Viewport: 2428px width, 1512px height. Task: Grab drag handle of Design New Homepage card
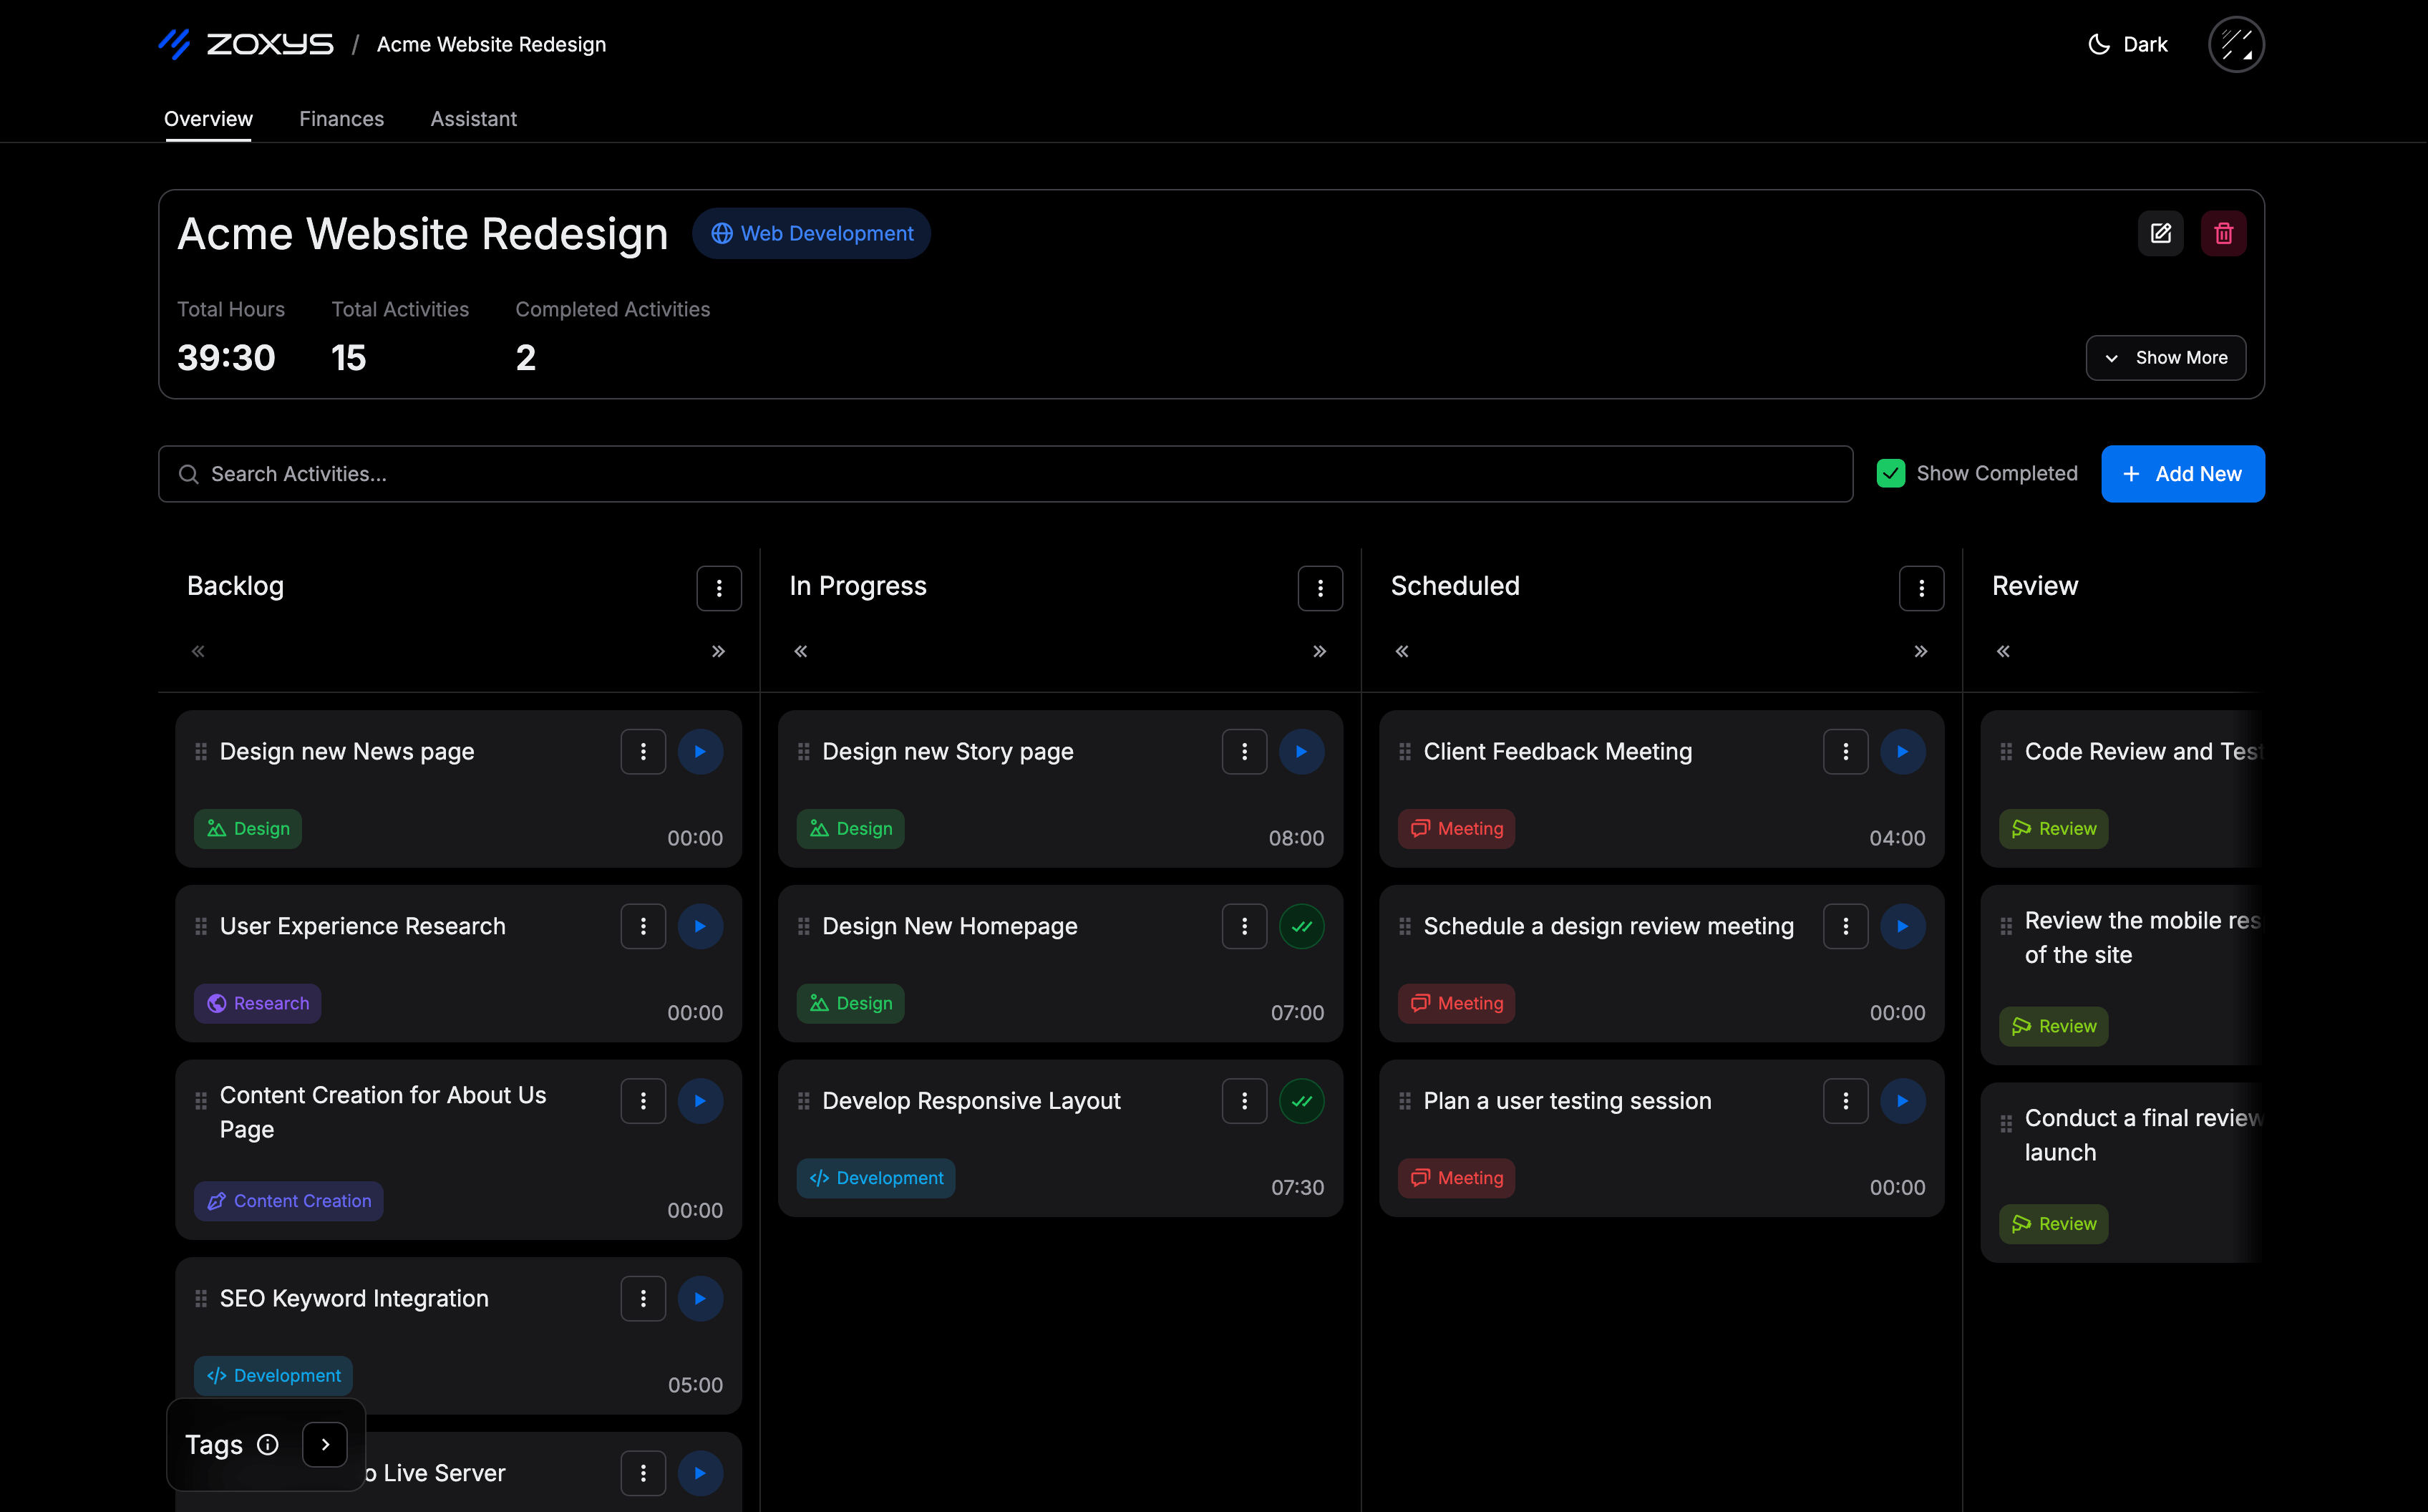point(804,926)
